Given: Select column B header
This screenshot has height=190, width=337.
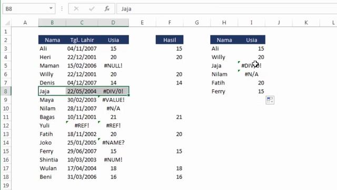Looking at the screenshot, I should [52, 23].
